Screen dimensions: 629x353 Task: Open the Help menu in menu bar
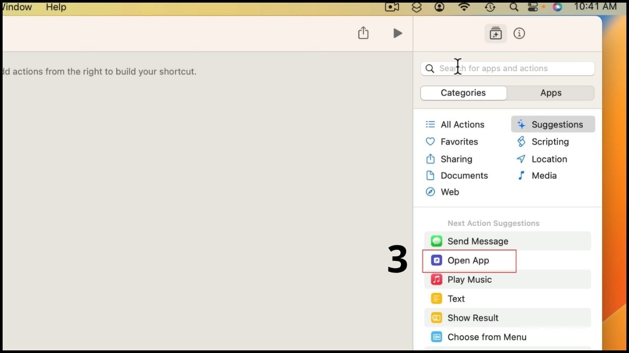[x=56, y=7]
